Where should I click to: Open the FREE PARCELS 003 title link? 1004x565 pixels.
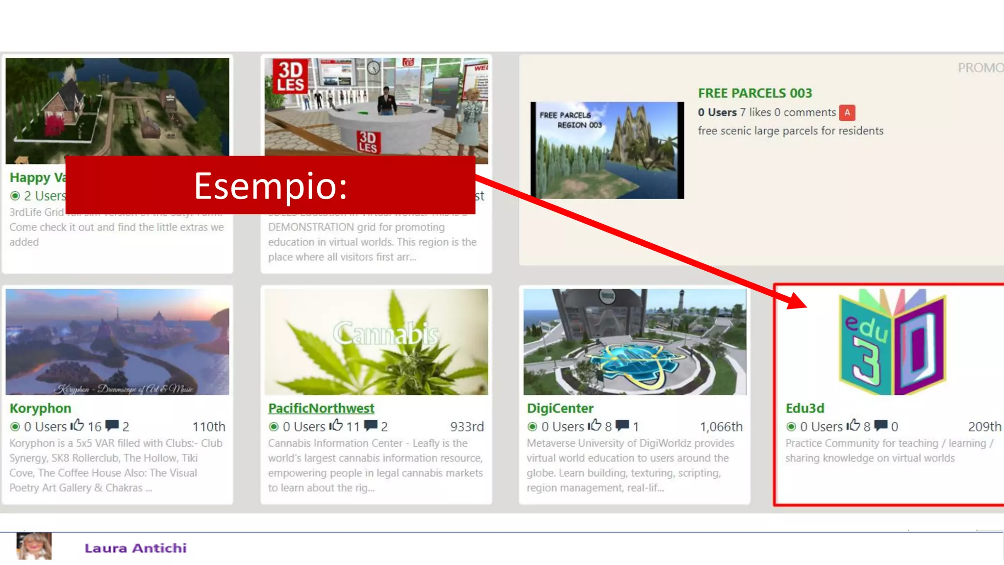point(755,93)
